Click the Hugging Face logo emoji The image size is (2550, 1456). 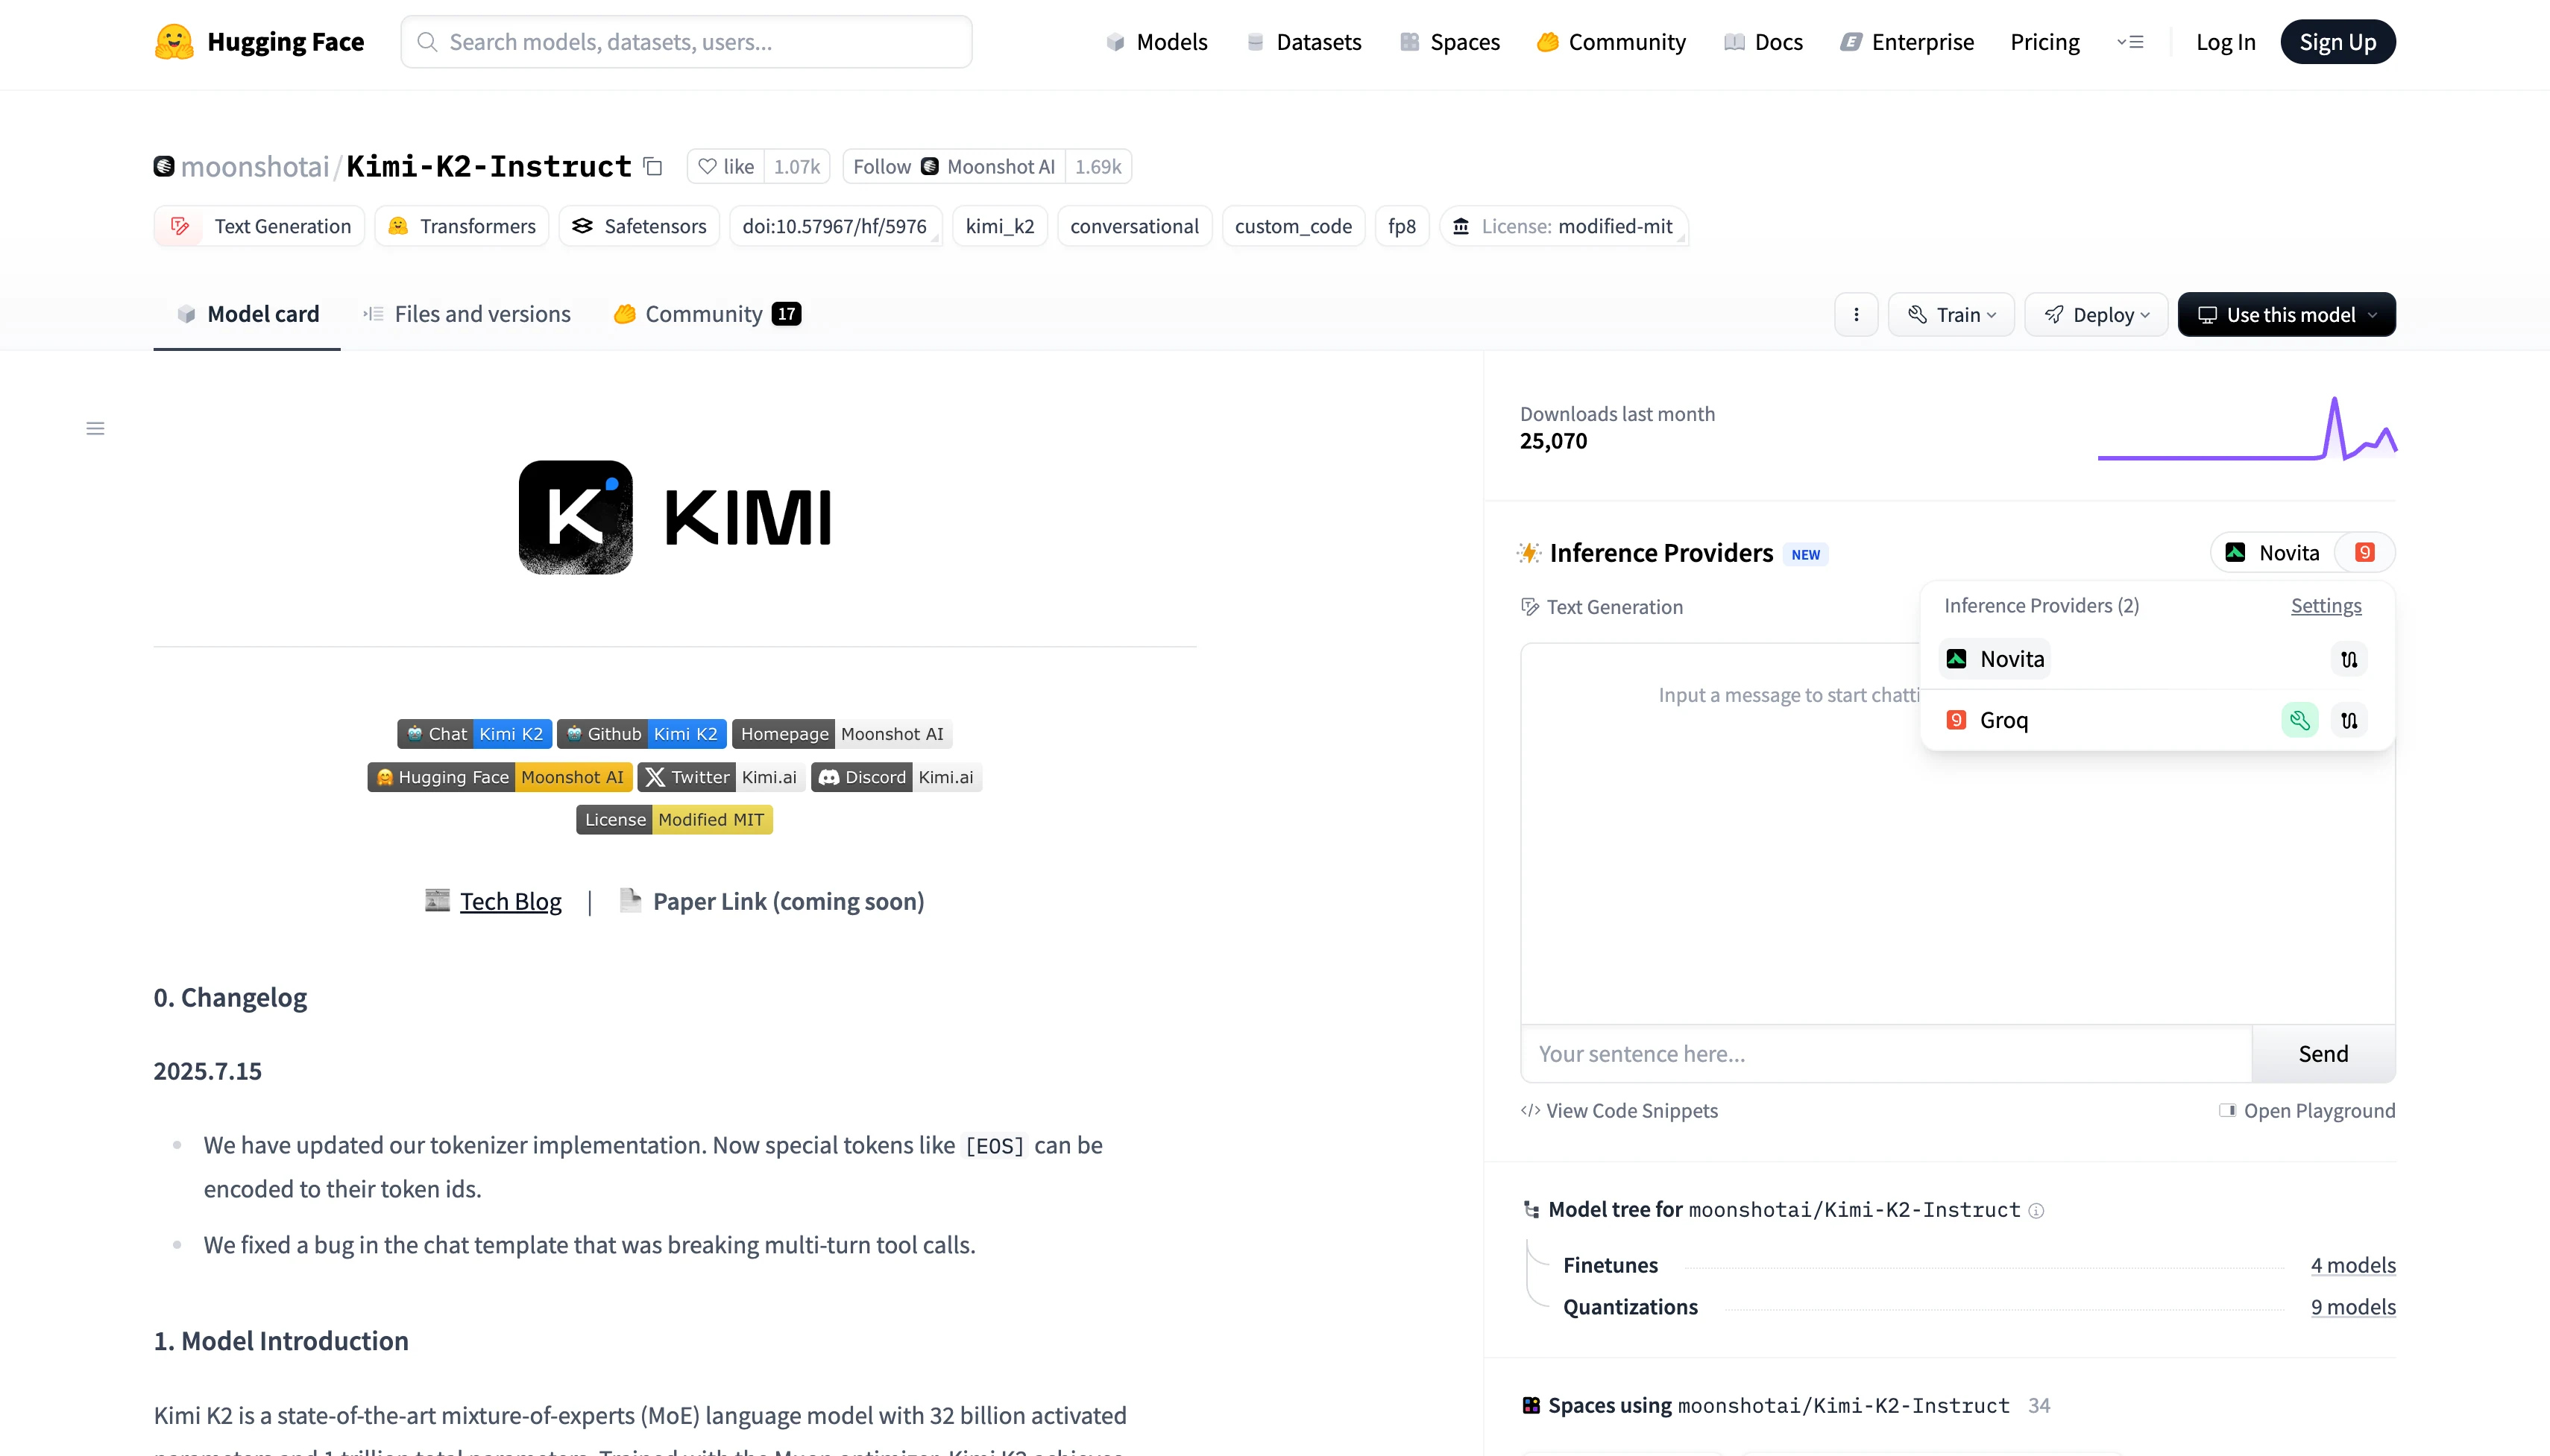tap(174, 42)
